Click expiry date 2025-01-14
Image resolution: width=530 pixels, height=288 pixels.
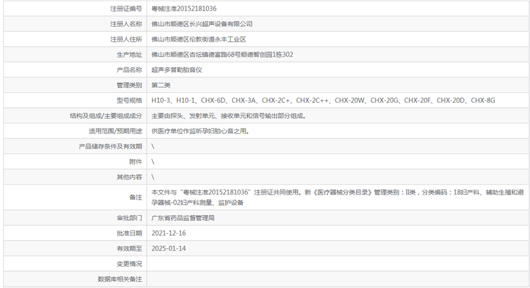click(x=168, y=249)
